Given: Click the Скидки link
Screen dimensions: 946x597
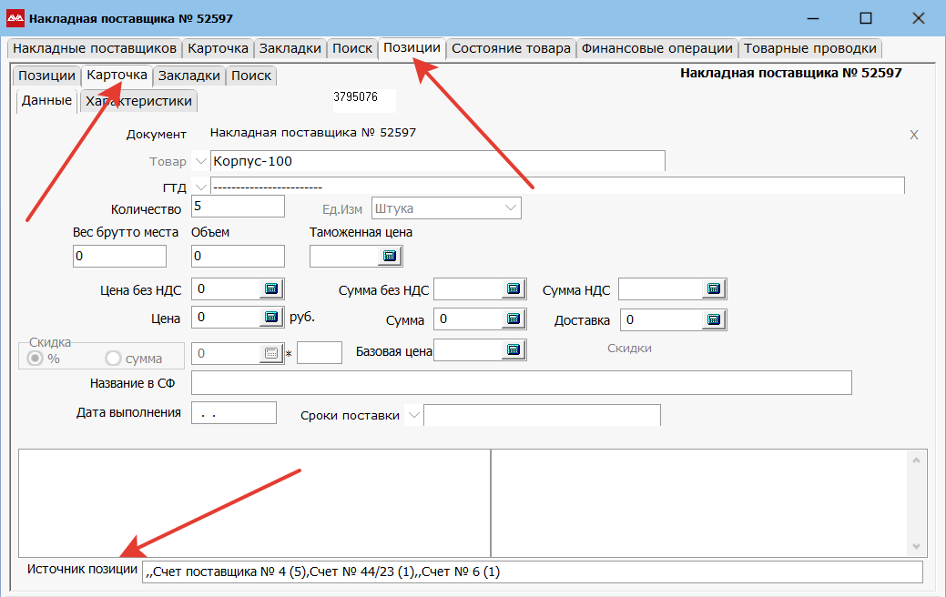Looking at the screenshot, I should point(629,349).
